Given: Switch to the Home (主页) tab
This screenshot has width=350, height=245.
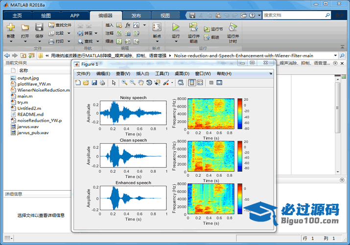Looking at the screenshot, I should [x=17, y=15].
